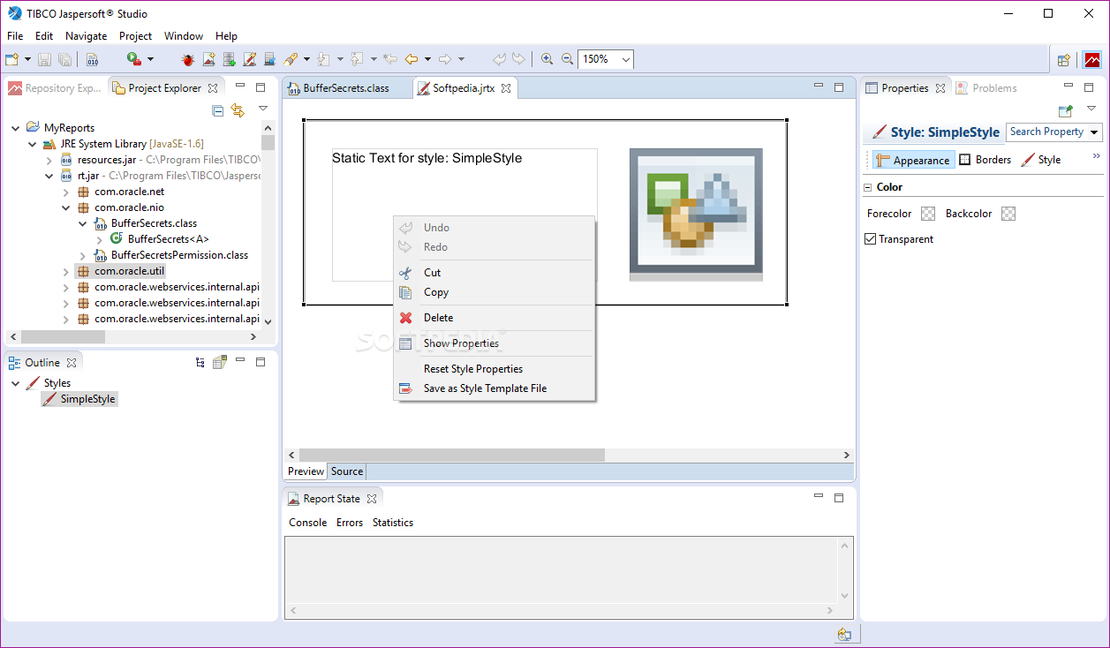
Task: Zoom in using magnifier plus icon
Action: point(547,59)
